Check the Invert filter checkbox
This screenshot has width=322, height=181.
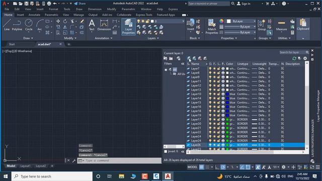click(166, 151)
